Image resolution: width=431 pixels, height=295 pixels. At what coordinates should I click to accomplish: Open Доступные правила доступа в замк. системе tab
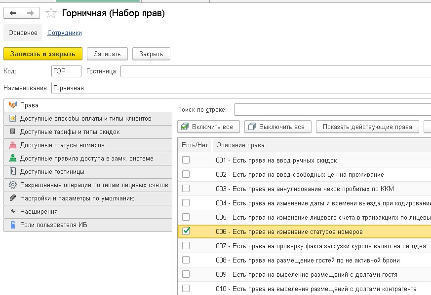click(86, 159)
